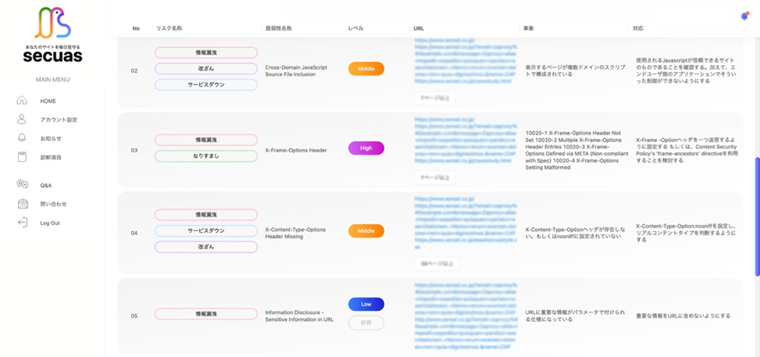
Task: Click the purple High level badge
Action: 366,148
